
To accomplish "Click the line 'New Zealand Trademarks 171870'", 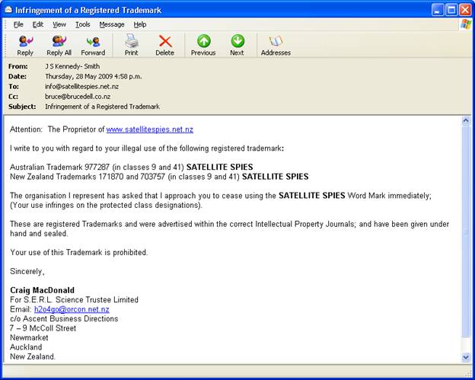I will tap(159, 177).
